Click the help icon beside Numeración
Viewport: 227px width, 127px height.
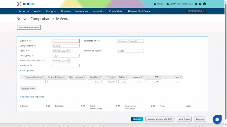(99, 41)
